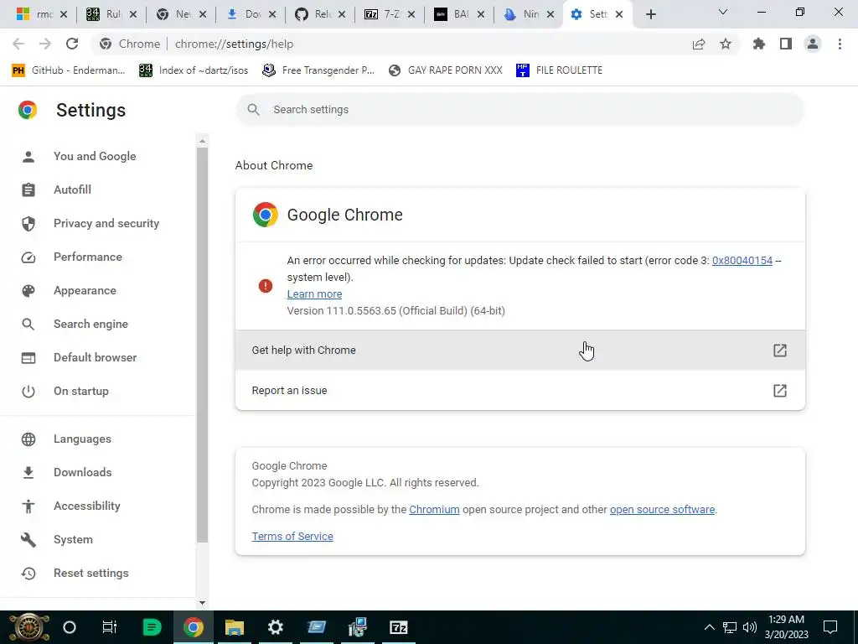This screenshot has width=858, height=644.
Task: Open Languages settings
Action: click(x=82, y=439)
